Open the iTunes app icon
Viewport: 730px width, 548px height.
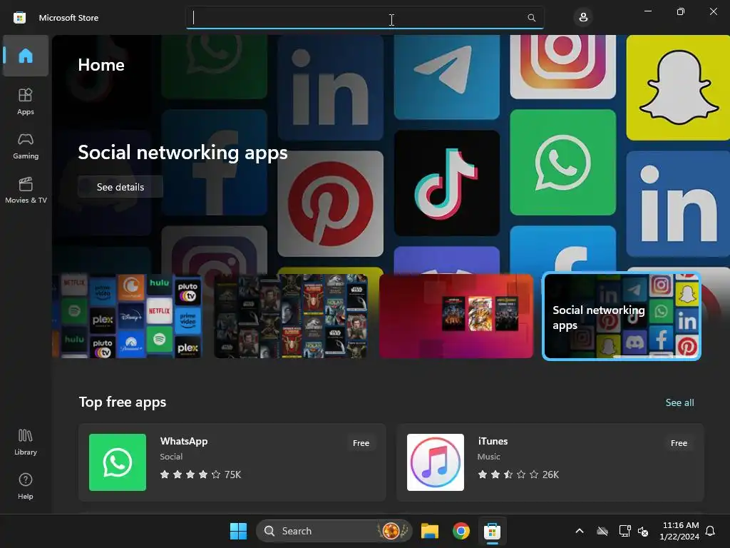(x=436, y=462)
